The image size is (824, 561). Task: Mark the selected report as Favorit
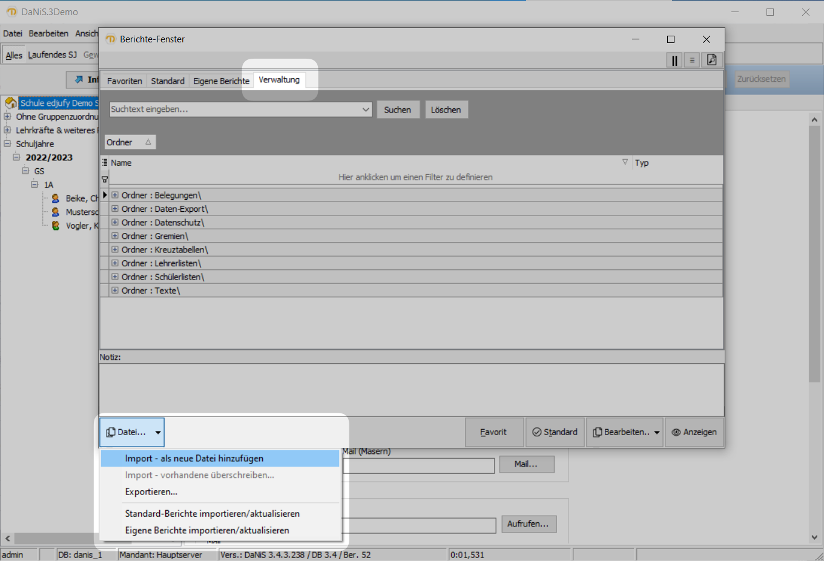pyautogui.click(x=494, y=432)
